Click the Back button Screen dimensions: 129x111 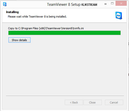[74, 102]
